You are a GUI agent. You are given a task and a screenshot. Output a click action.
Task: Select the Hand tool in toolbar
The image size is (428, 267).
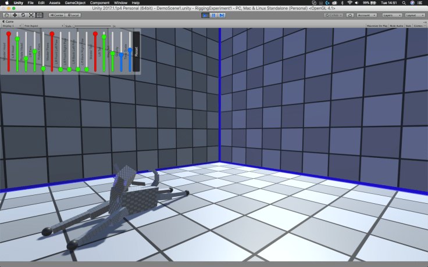pyautogui.click(x=6, y=15)
